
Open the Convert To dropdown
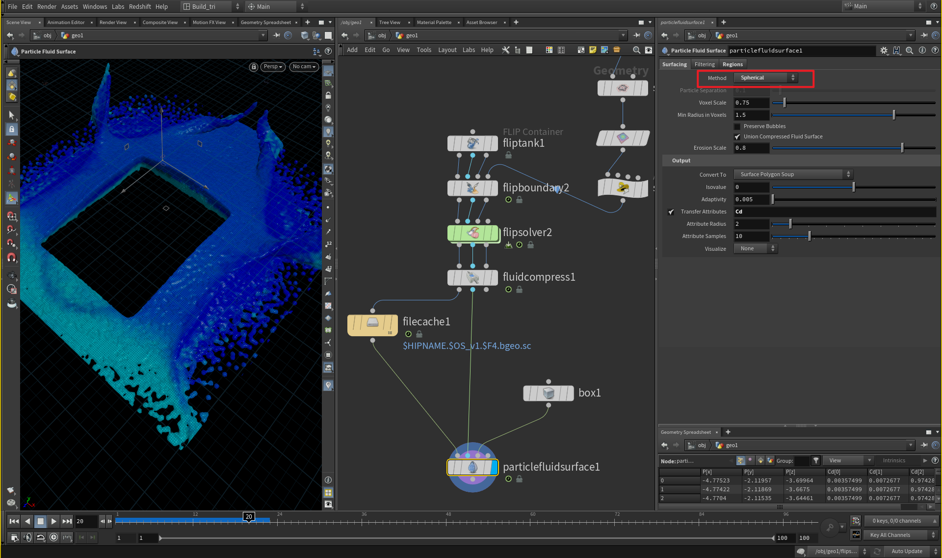pyautogui.click(x=792, y=174)
